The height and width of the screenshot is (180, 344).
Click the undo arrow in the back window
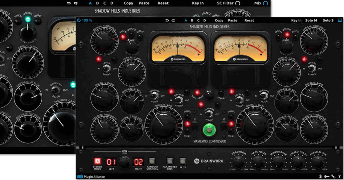click(x=69, y=3)
